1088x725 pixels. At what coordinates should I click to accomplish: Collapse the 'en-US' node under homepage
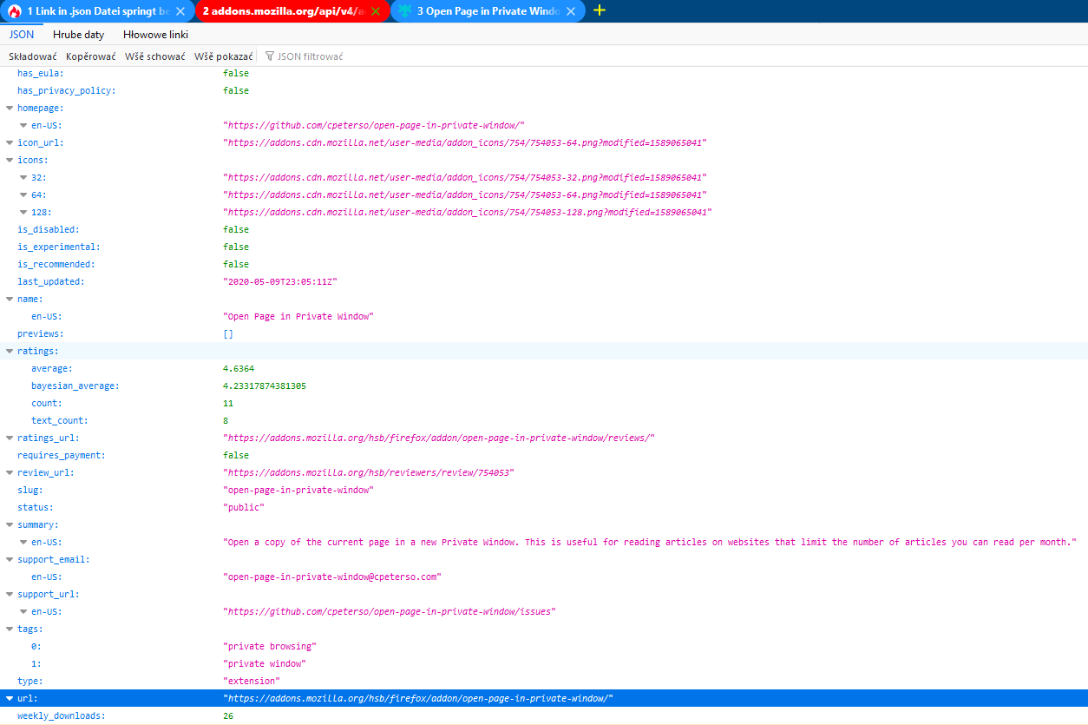[23, 125]
